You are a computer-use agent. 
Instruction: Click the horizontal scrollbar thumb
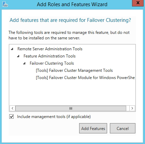click(71, 108)
